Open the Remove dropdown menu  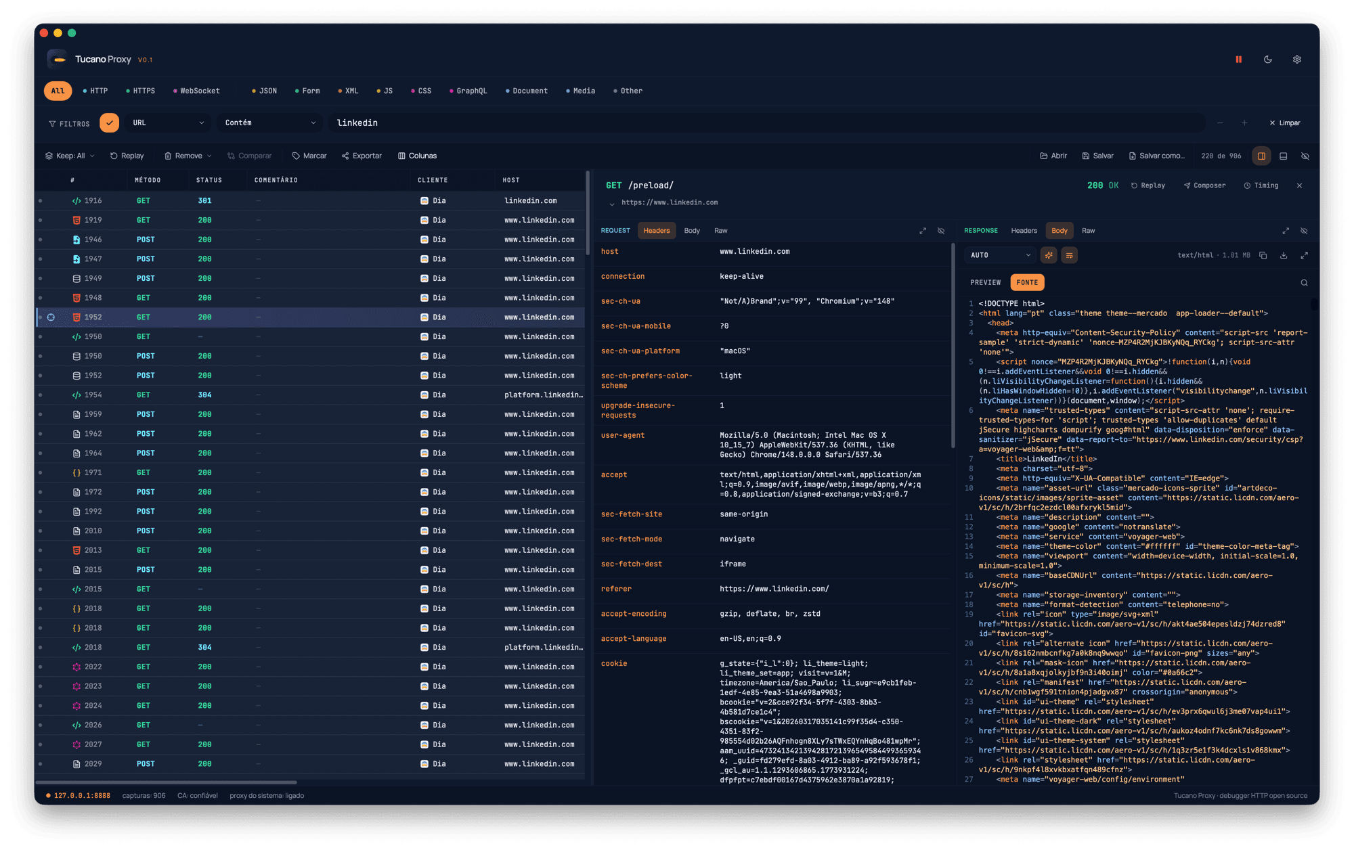click(x=188, y=156)
